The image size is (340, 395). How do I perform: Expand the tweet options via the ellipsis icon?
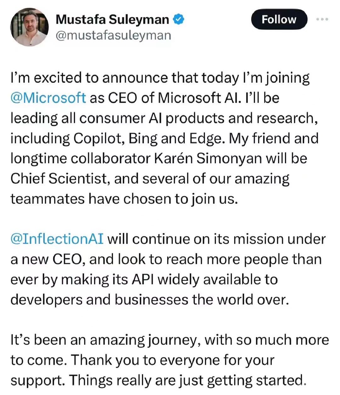pos(322,19)
